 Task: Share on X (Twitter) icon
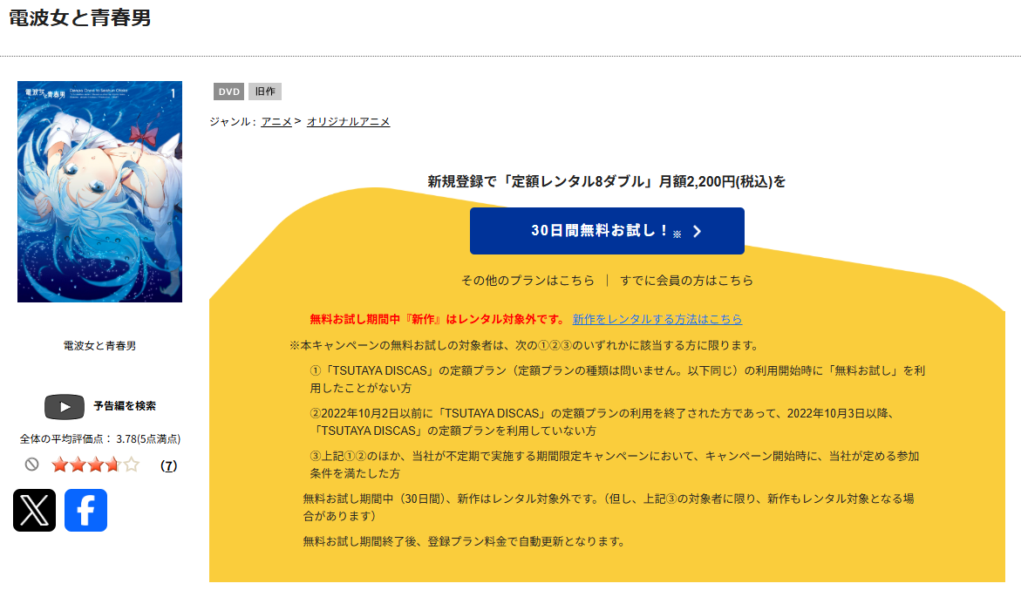pyautogui.click(x=35, y=510)
